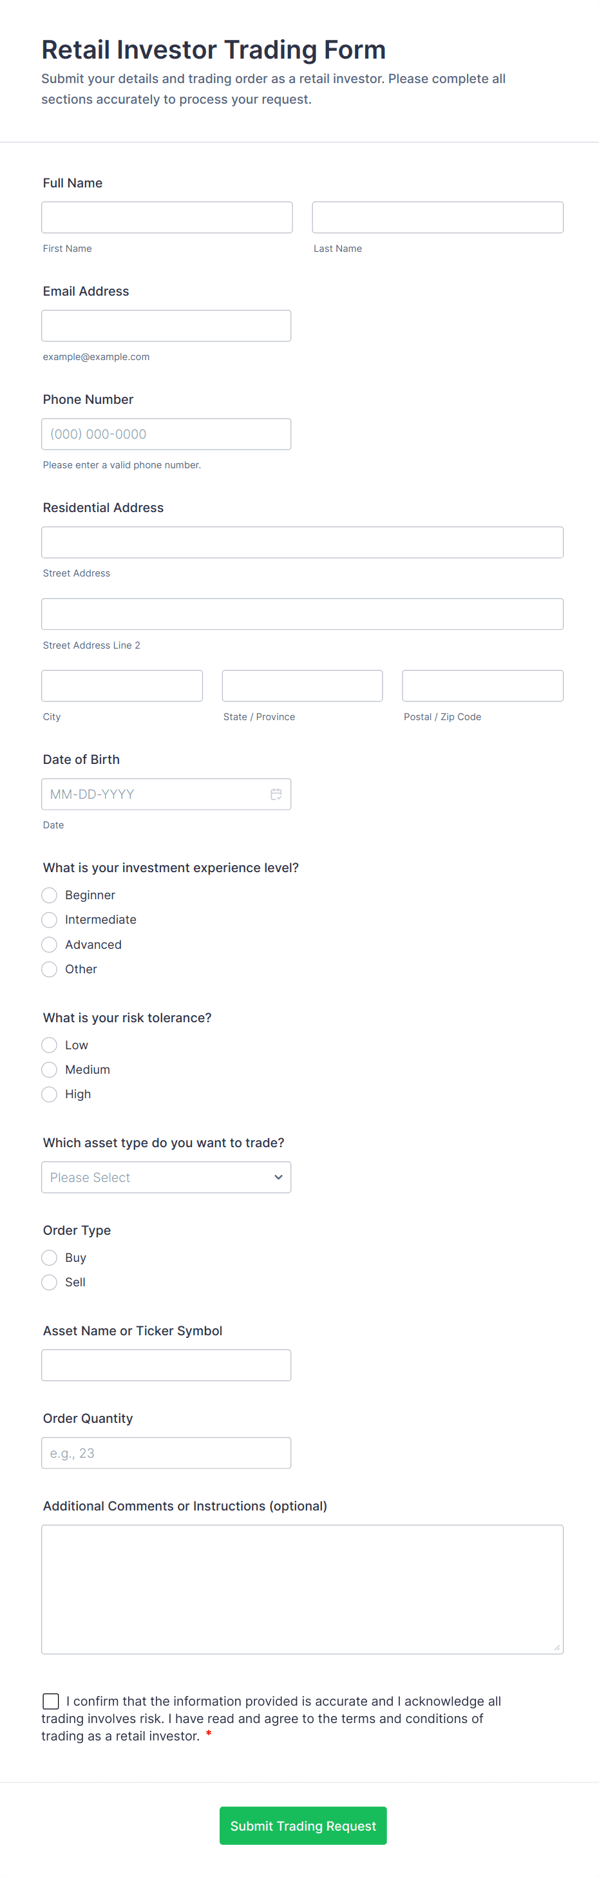The image size is (599, 1877).
Task: Click the First Name input field
Action: (167, 217)
